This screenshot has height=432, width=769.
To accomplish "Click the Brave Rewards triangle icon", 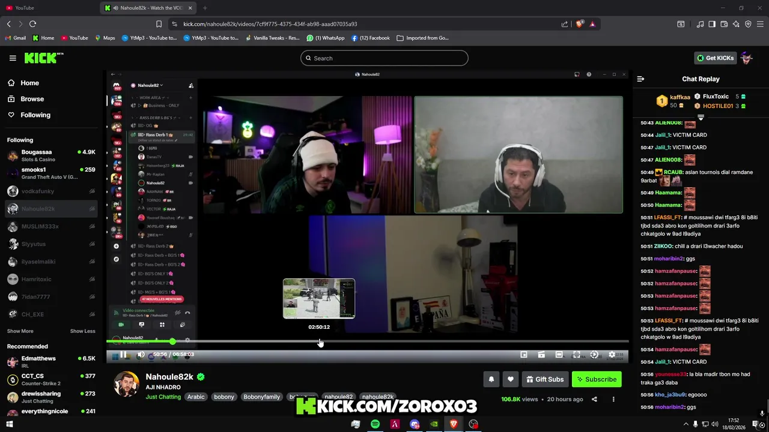I will 592,24.
